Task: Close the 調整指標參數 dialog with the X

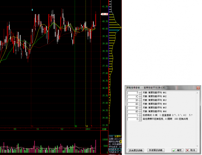Action: [198, 88]
